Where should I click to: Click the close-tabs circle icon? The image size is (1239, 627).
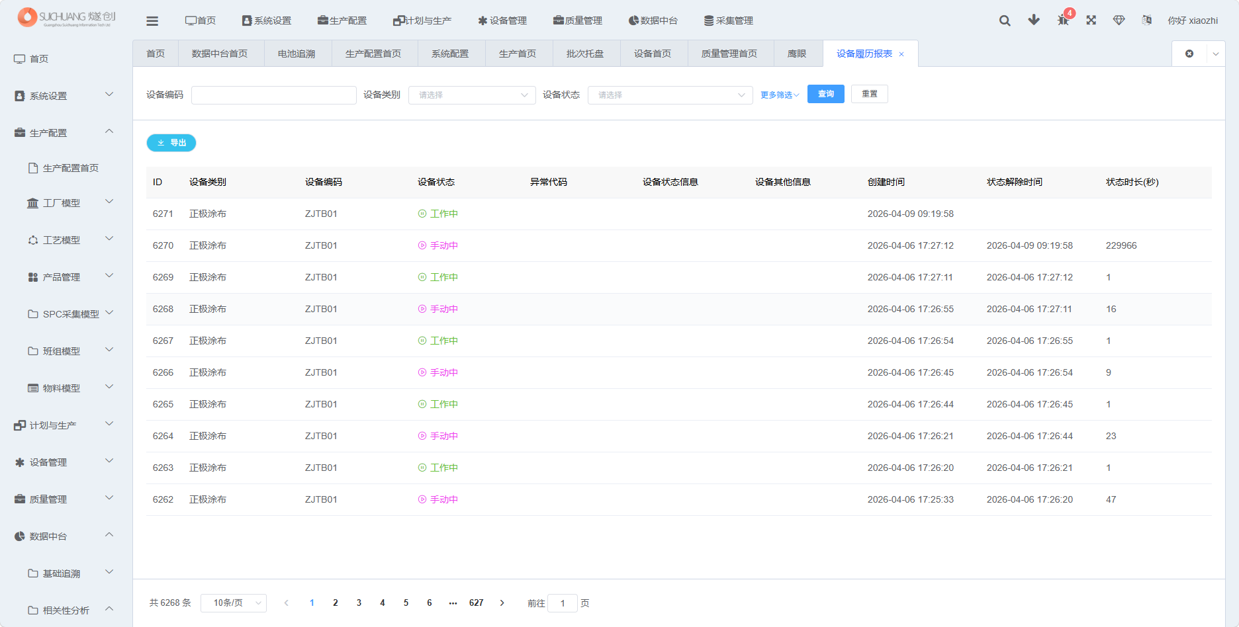(1189, 54)
